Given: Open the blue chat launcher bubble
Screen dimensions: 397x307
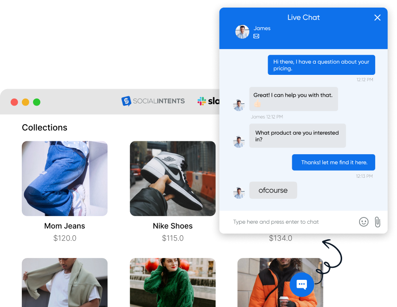Looking at the screenshot, I should [x=302, y=284].
